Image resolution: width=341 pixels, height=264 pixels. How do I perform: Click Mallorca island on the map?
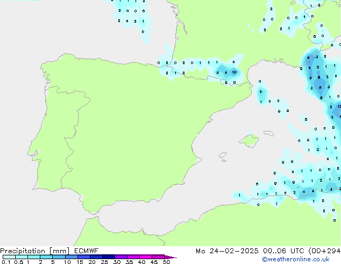(248, 141)
